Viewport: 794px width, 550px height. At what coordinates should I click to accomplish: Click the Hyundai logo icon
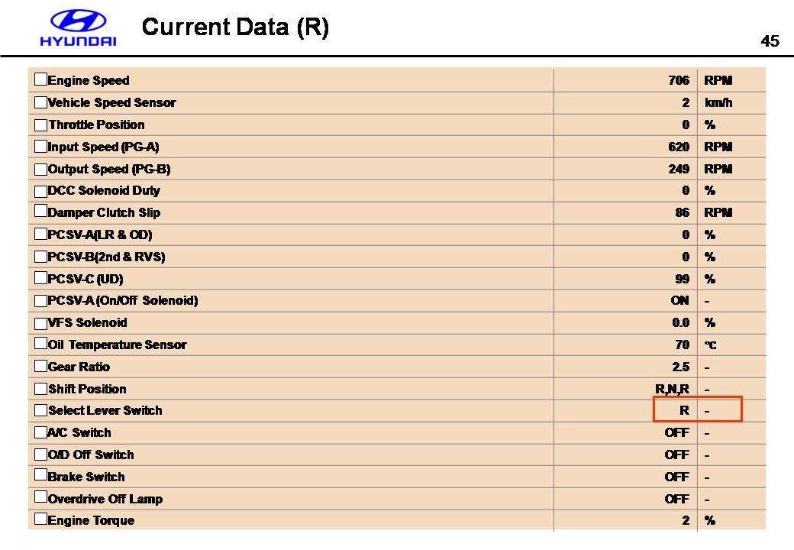[x=77, y=21]
